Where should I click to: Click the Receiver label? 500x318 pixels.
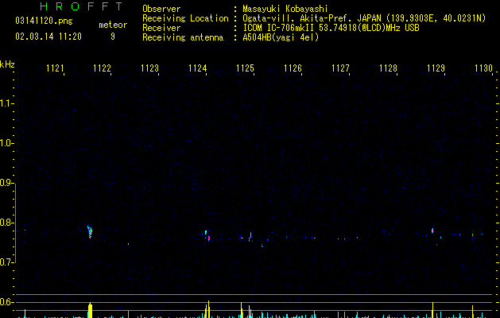161,28
